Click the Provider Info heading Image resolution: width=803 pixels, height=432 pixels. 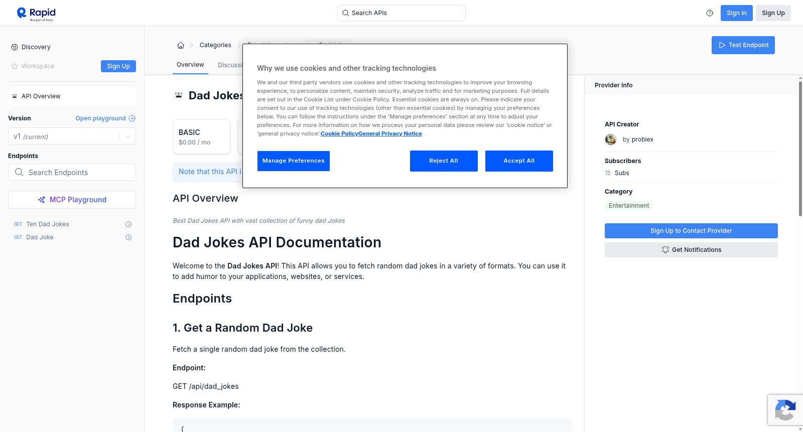pyautogui.click(x=613, y=85)
